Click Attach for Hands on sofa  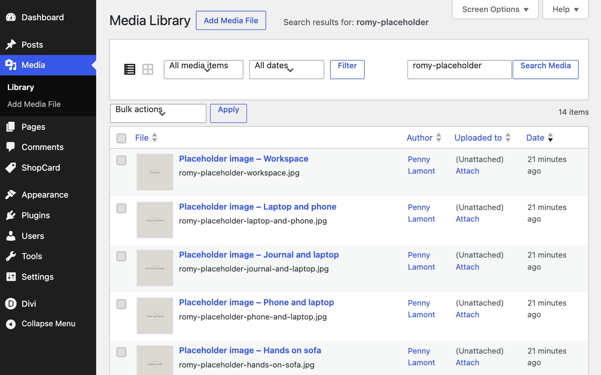tap(467, 363)
